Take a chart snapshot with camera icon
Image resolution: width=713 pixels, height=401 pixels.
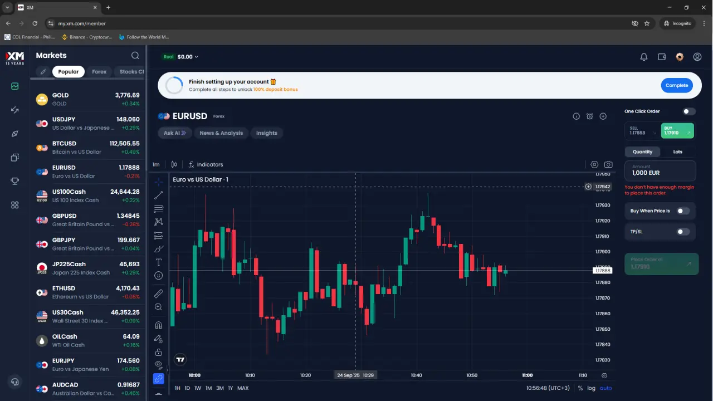608,164
